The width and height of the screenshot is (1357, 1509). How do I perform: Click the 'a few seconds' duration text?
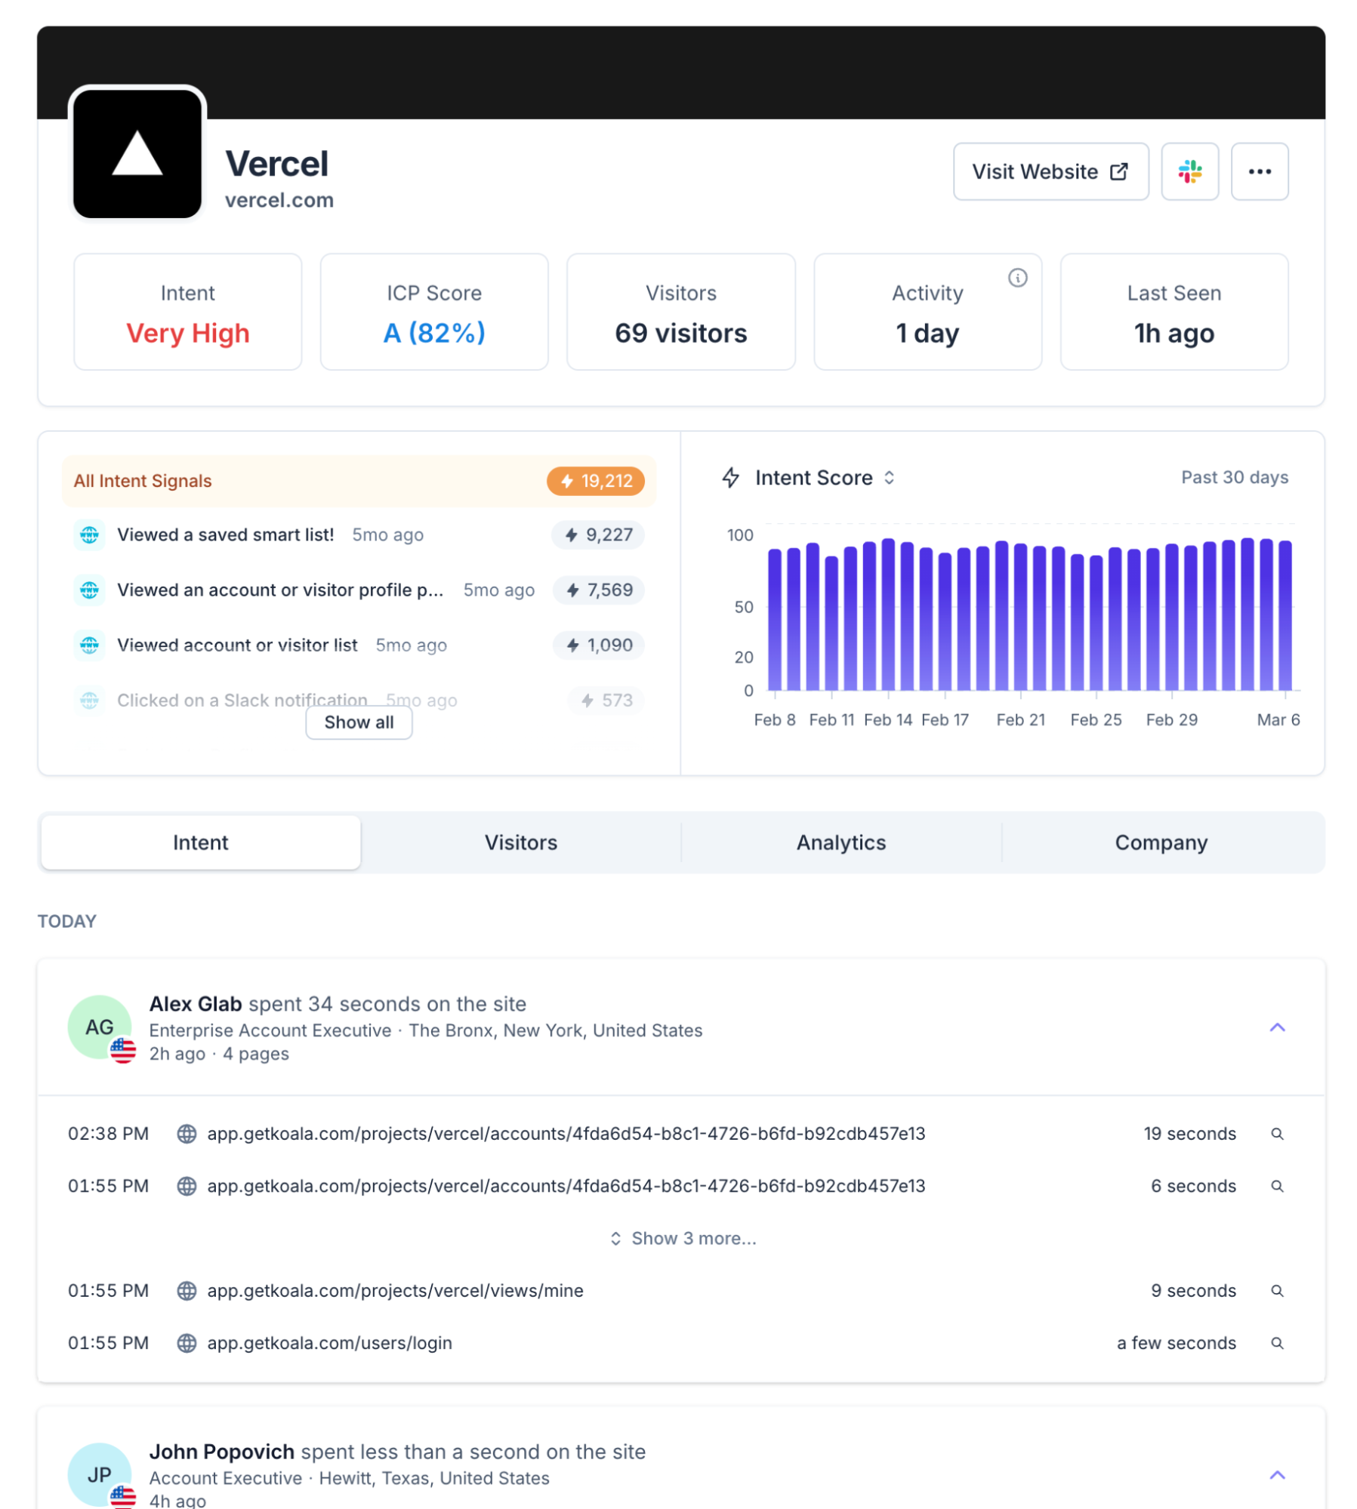pyautogui.click(x=1176, y=1342)
